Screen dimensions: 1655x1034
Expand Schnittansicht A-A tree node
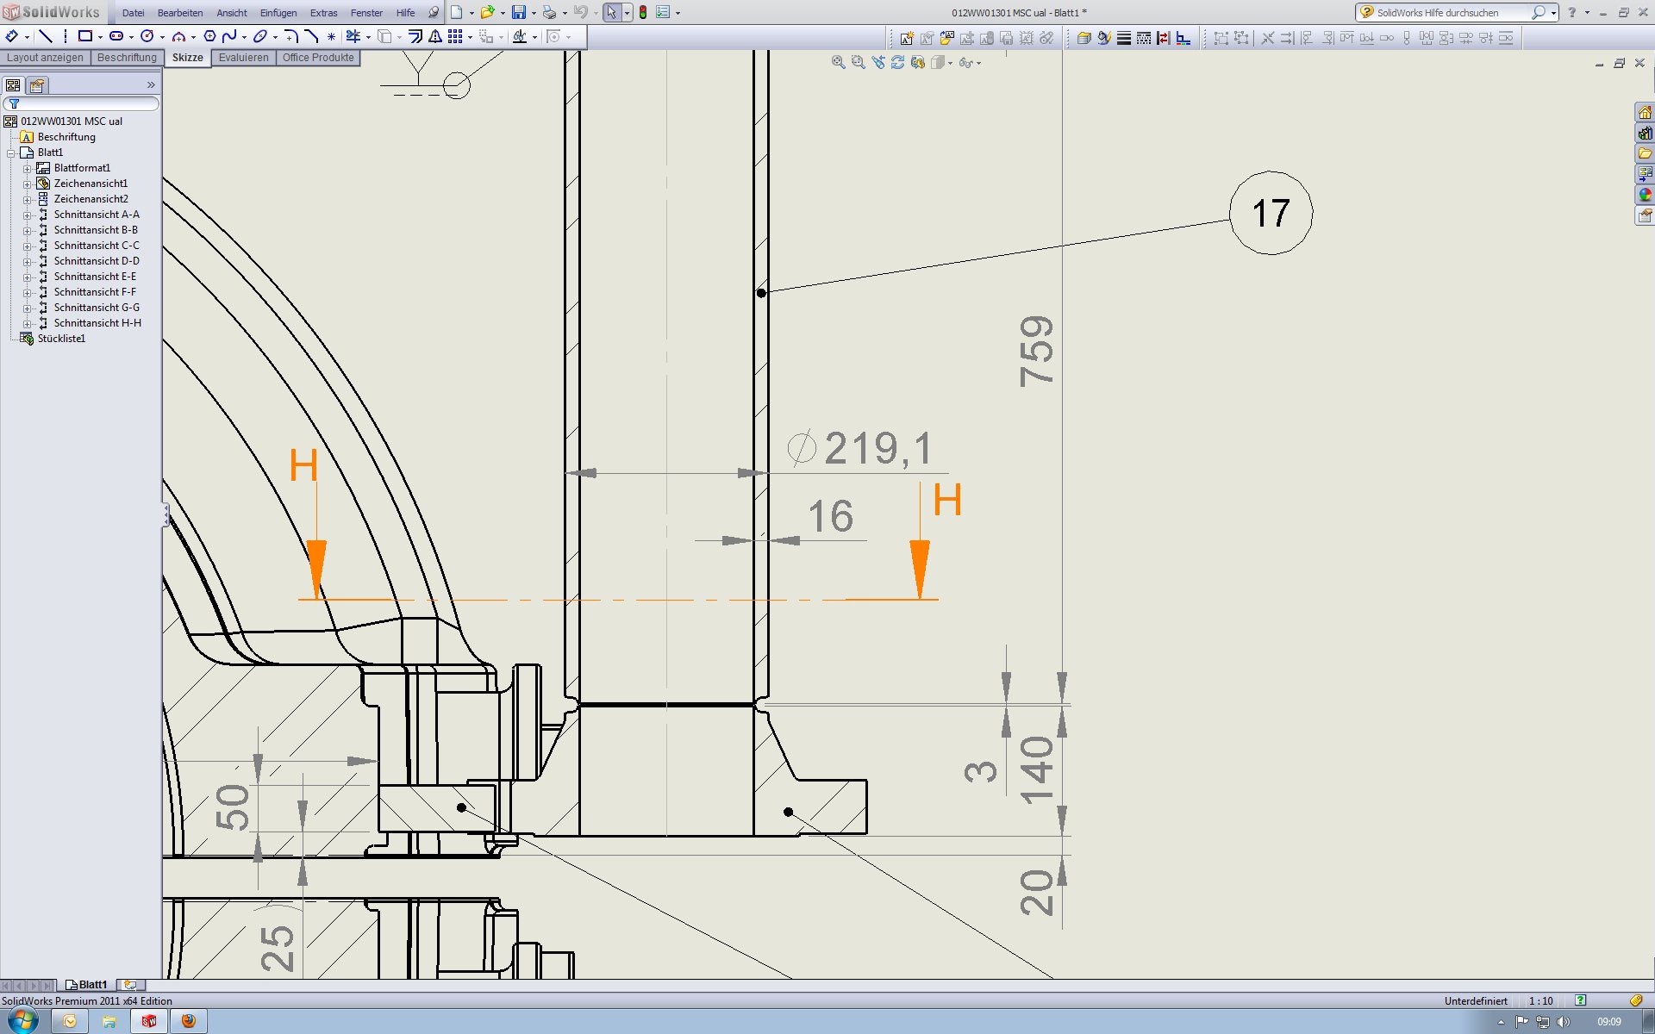tap(27, 215)
